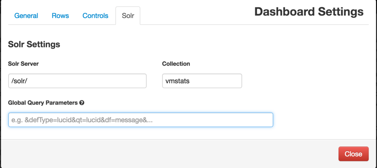Click the Solr Settings heading

(x=34, y=44)
